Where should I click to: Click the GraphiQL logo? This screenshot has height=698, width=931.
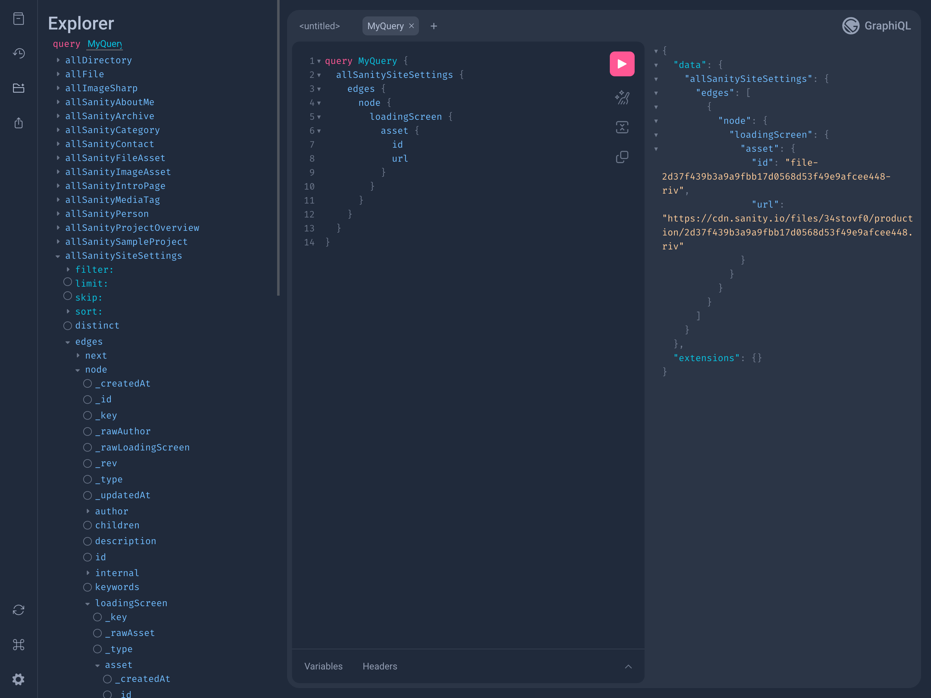876,26
